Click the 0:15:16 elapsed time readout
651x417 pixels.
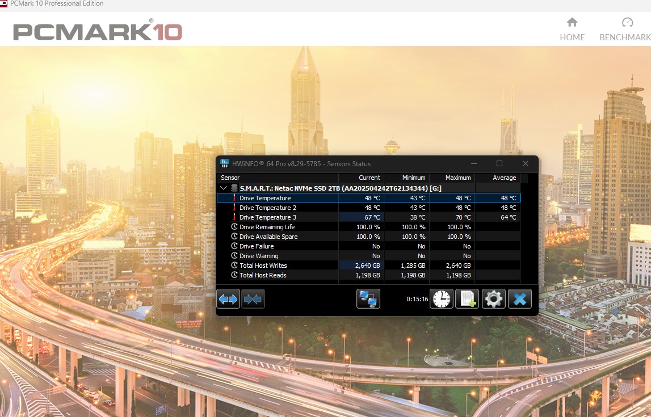tap(417, 299)
